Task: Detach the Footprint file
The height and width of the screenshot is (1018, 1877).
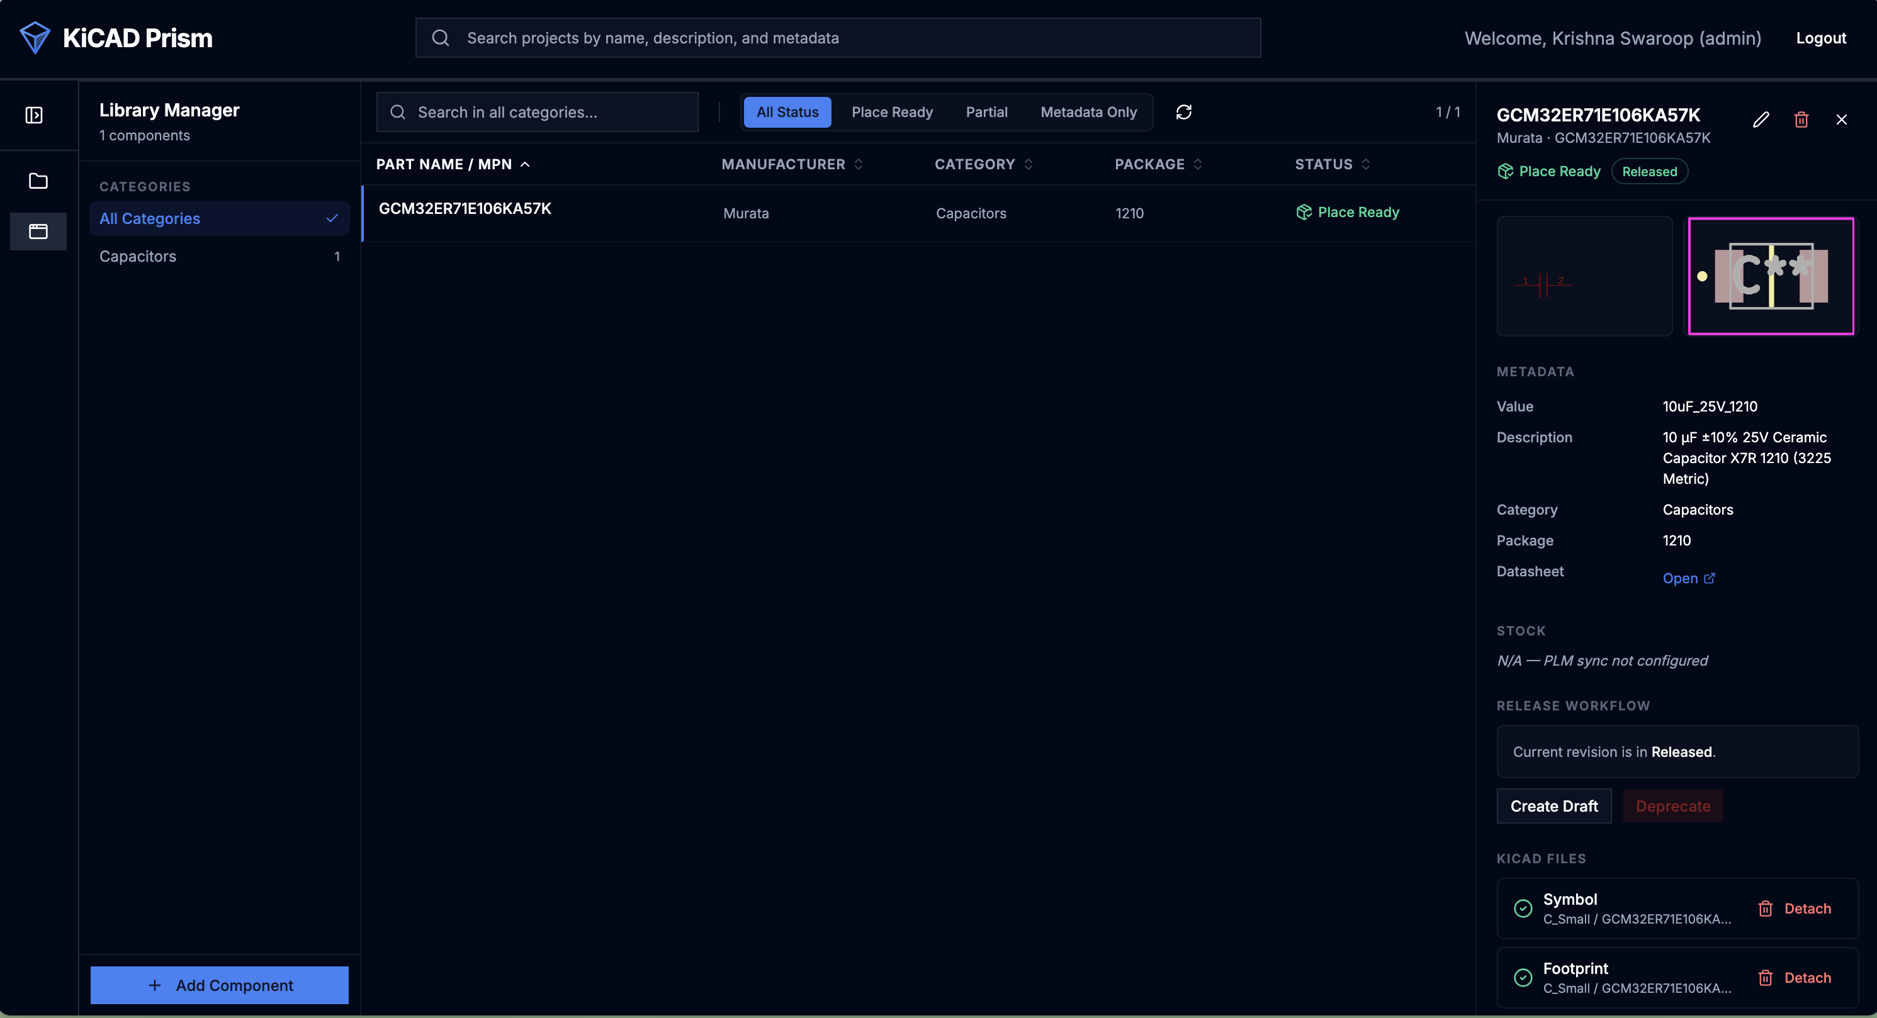Action: tap(1795, 978)
